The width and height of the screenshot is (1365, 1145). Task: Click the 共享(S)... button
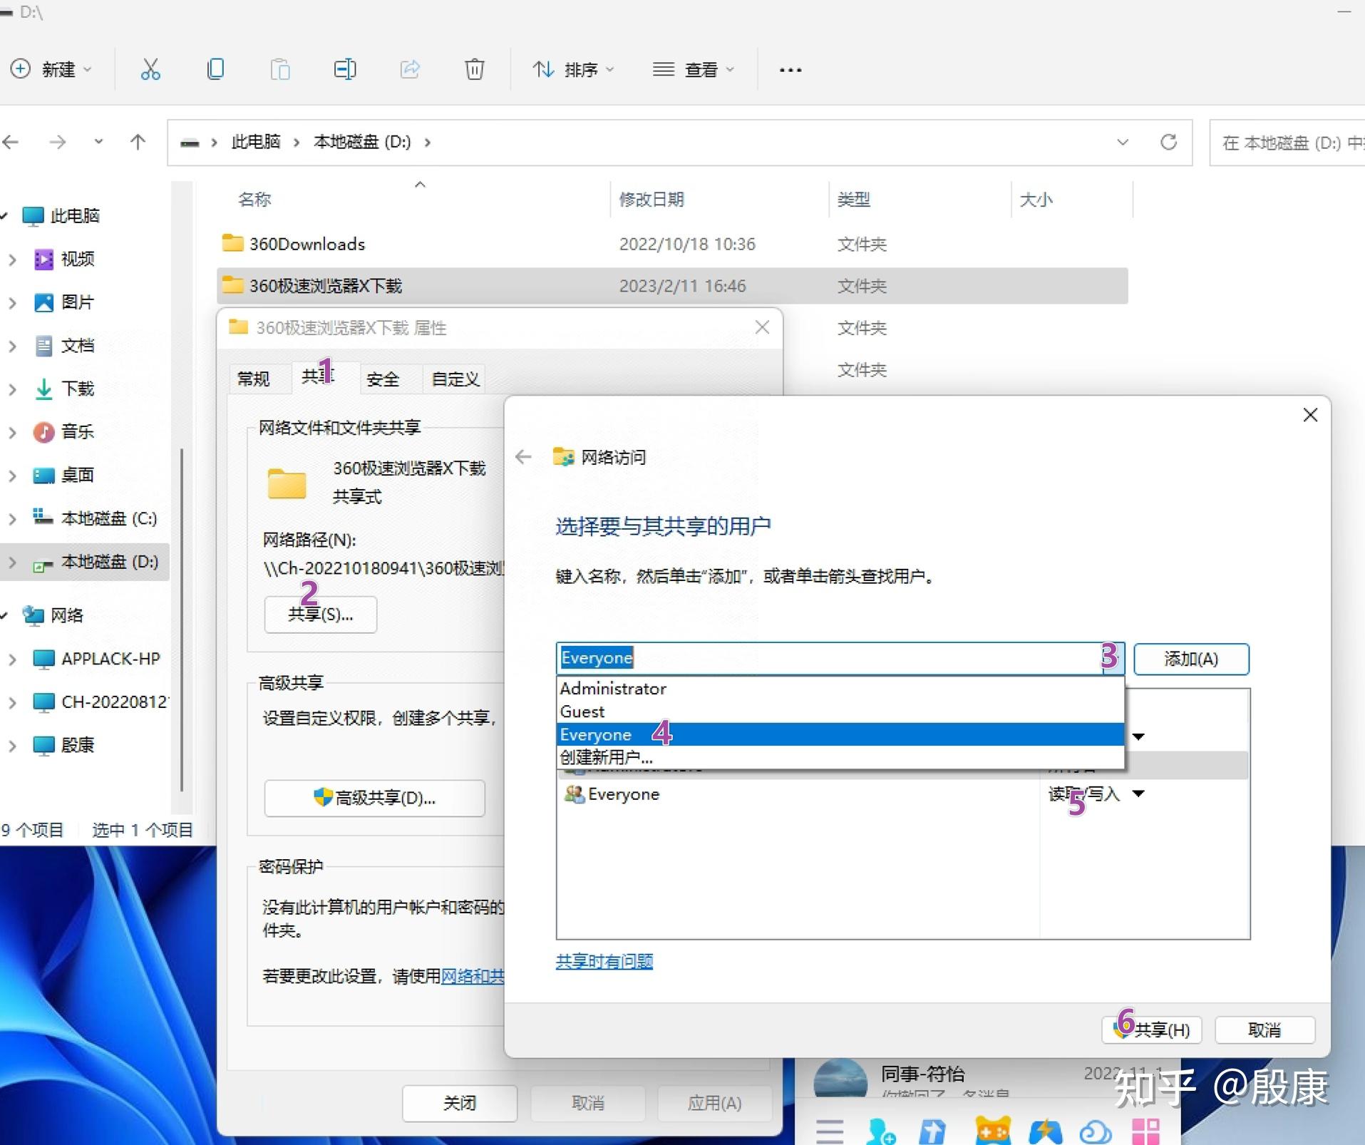(321, 615)
